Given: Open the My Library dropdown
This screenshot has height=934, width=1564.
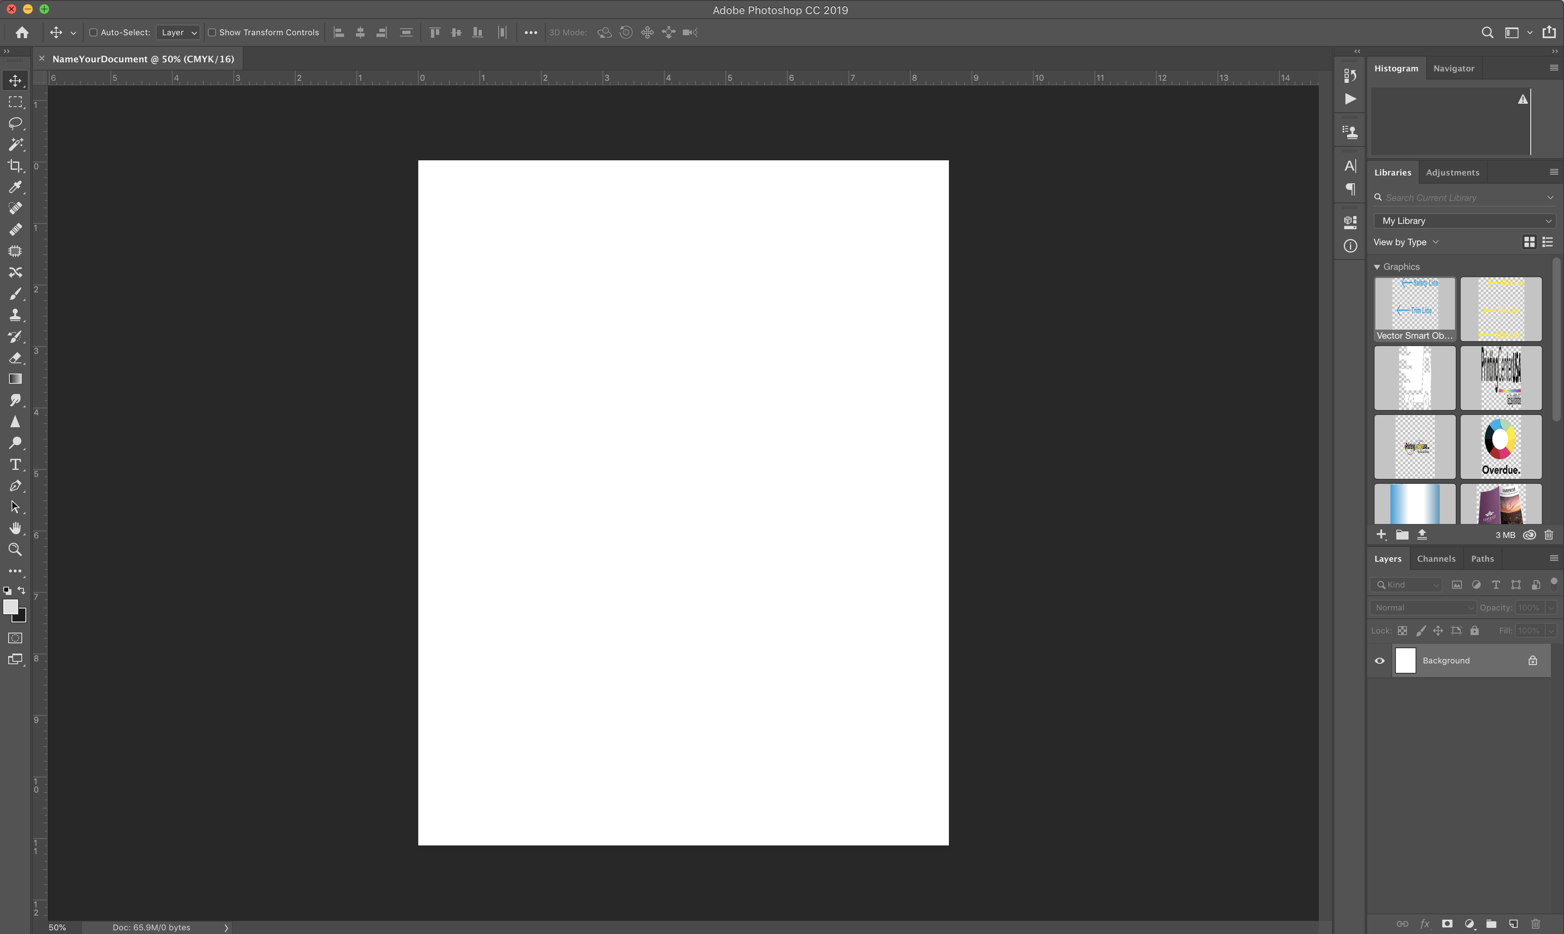Looking at the screenshot, I should pos(1465,220).
